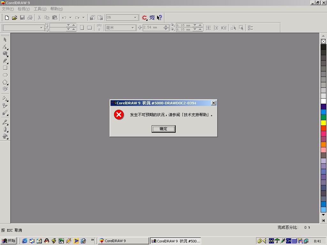This screenshot has height=245, width=327.
Task: Expand the color palette with the flyout arrow
Action: [x=323, y=220]
